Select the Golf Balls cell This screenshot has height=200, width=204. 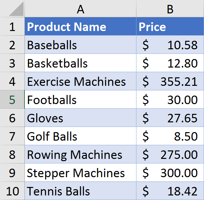pyautogui.click(x=80, y=136)
